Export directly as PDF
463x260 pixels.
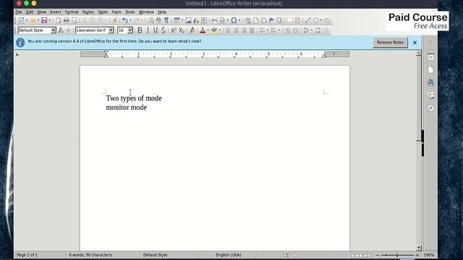[59, 20]
